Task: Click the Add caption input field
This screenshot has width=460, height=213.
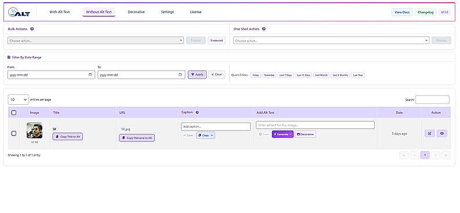Action: [x=216, y=127]
